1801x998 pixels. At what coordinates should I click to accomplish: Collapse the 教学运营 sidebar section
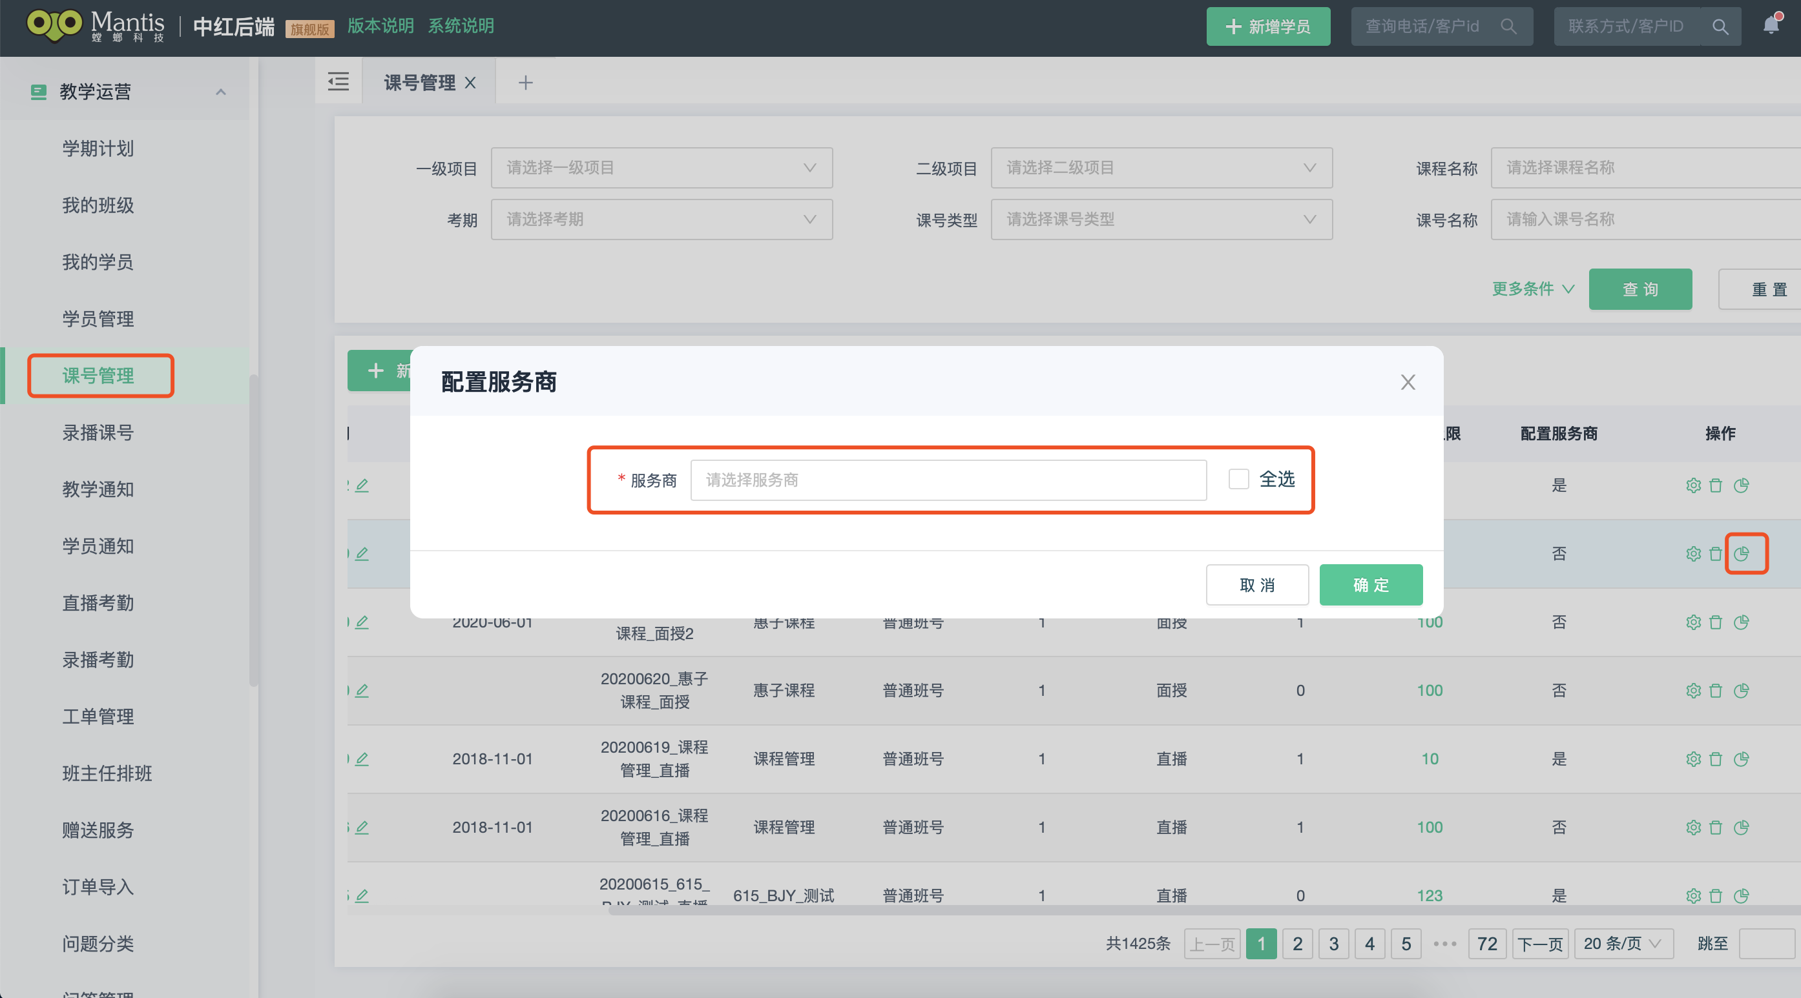[221, 92]
